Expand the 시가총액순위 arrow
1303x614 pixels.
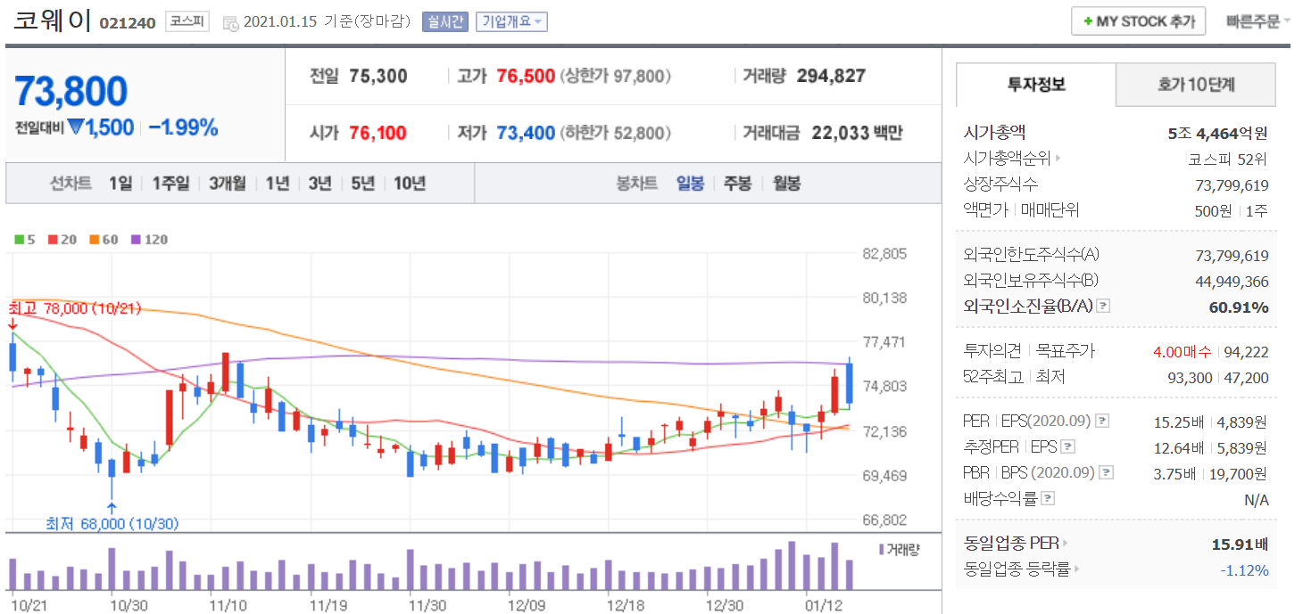[1058, 160]
